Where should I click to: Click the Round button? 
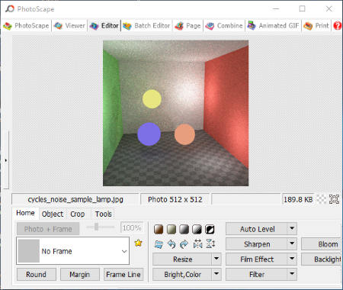[x=37, y=275]
